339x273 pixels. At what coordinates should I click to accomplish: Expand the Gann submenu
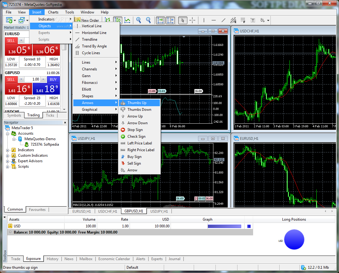96,76
